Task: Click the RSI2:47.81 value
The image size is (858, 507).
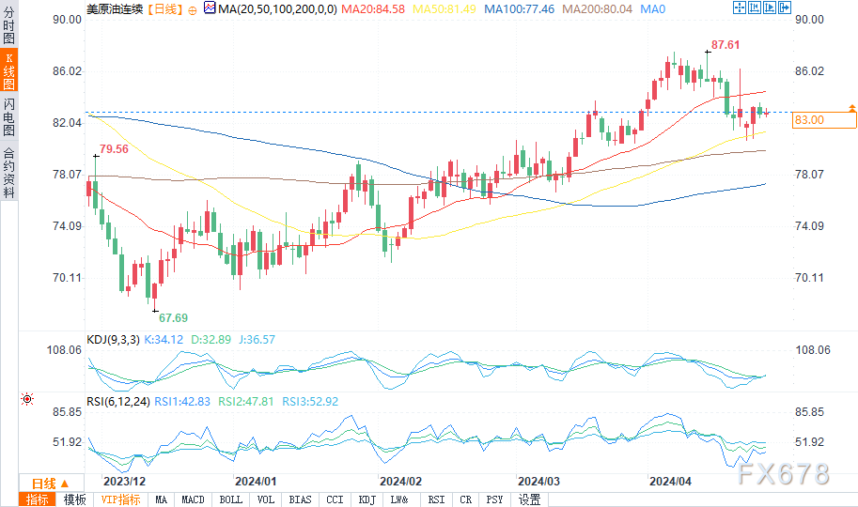Action: 245,402
